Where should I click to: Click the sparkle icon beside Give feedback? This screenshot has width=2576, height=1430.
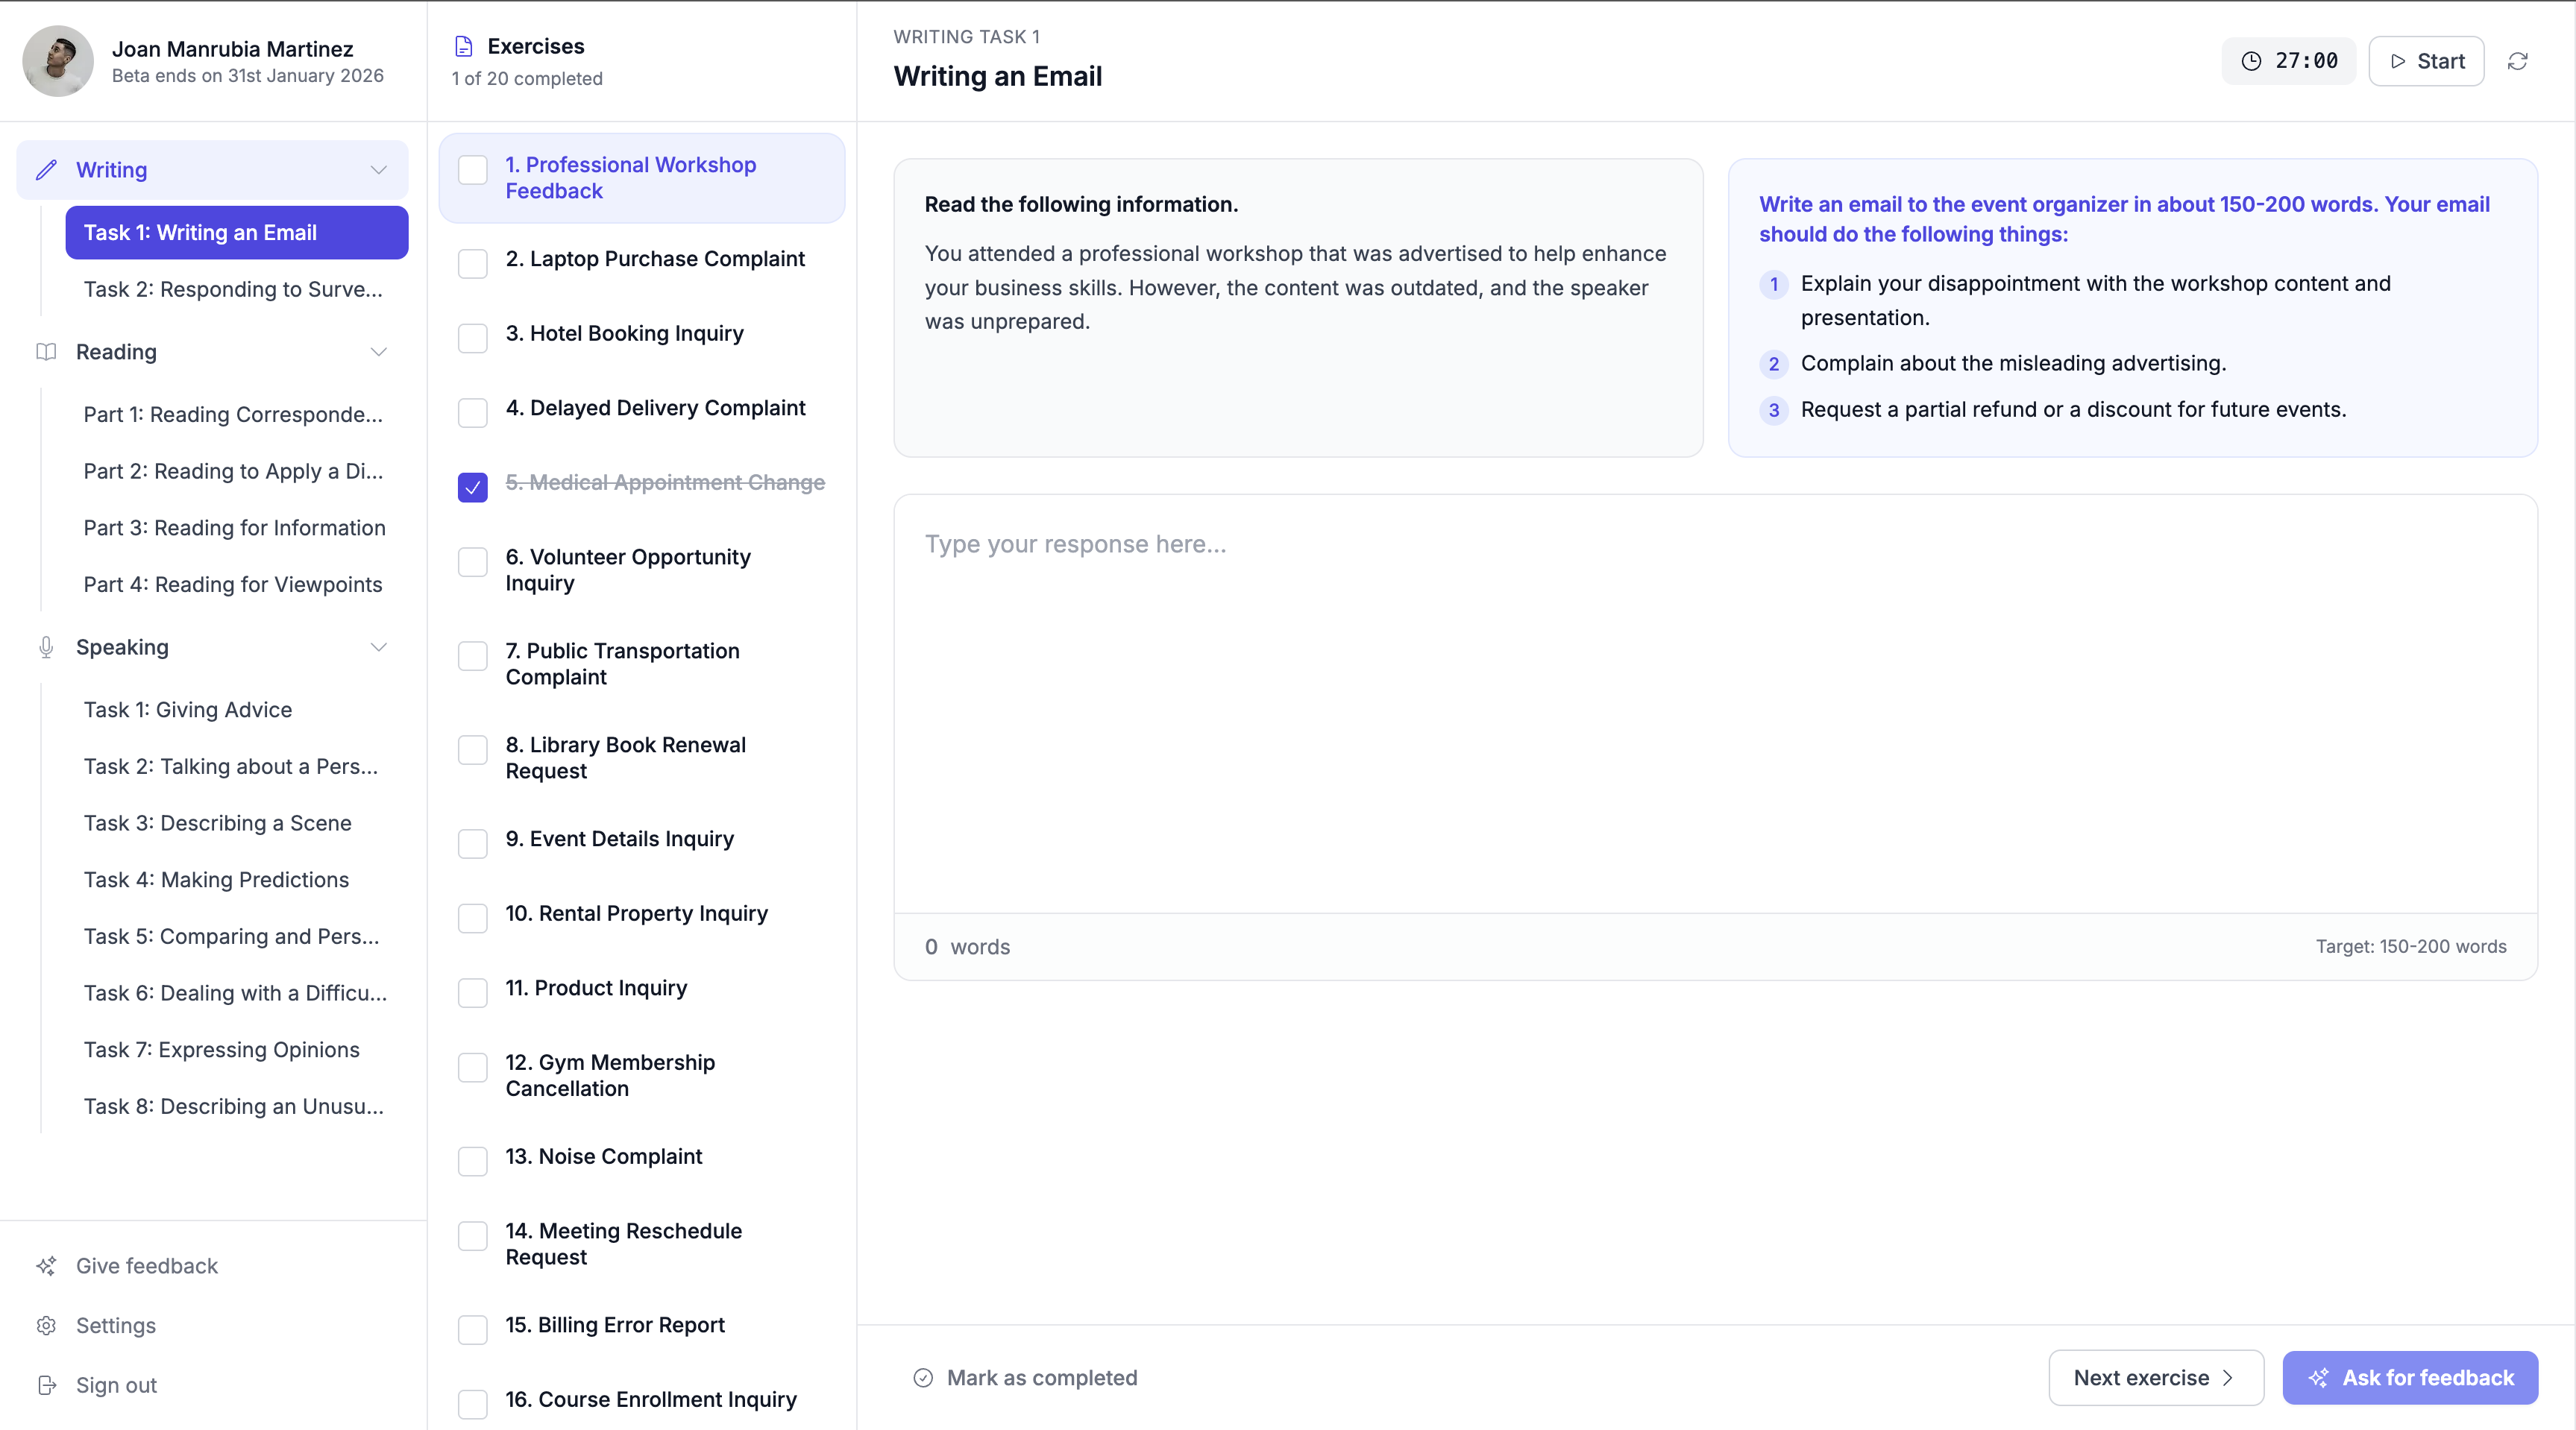coord(46,1266)
